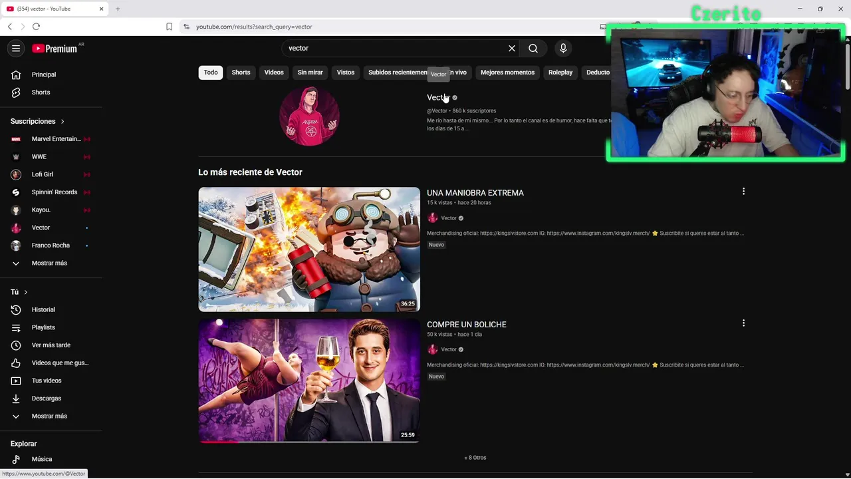The width and height of the screenshot is (851, 479).
Task: Bookmark this page icon
Action: point(169,27)
